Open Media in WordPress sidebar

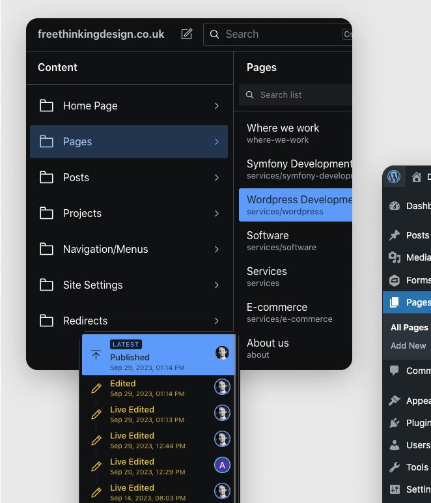click(407, 257)
